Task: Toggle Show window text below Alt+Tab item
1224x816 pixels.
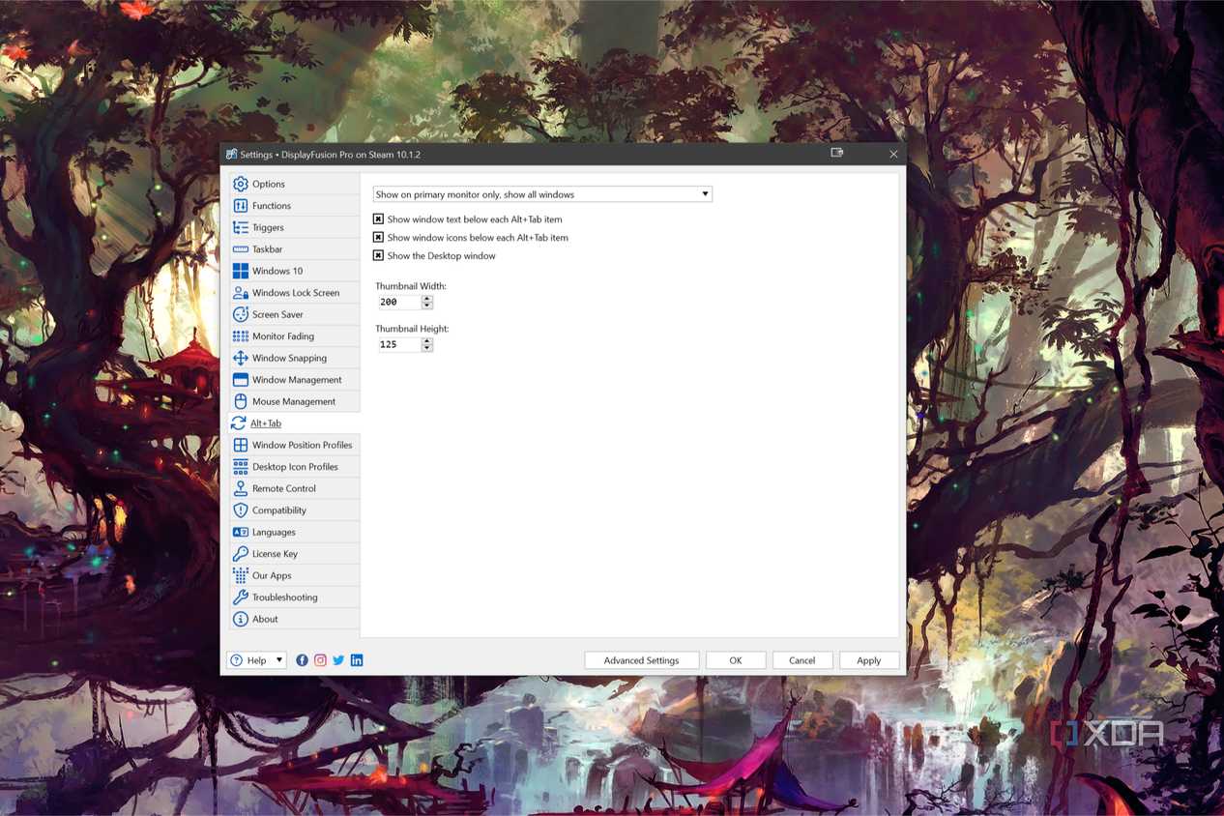Action: pos(379,219)
